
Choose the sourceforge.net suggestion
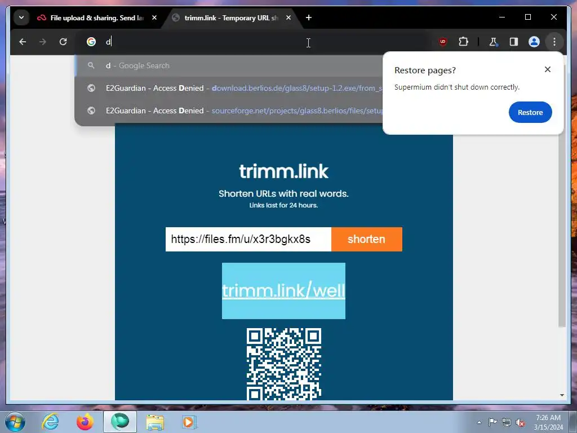(229, 111)
